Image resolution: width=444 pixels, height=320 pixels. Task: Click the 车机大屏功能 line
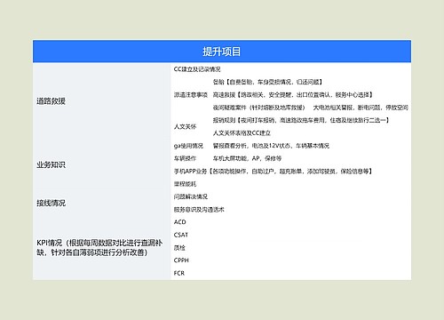coord(247,158)
